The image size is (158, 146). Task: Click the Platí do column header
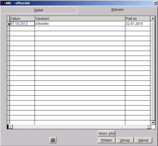(x=138, y=19)
